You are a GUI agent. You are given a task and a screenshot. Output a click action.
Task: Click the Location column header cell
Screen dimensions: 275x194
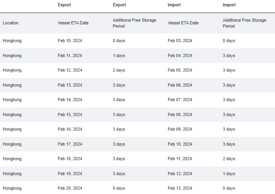(10, 23)
